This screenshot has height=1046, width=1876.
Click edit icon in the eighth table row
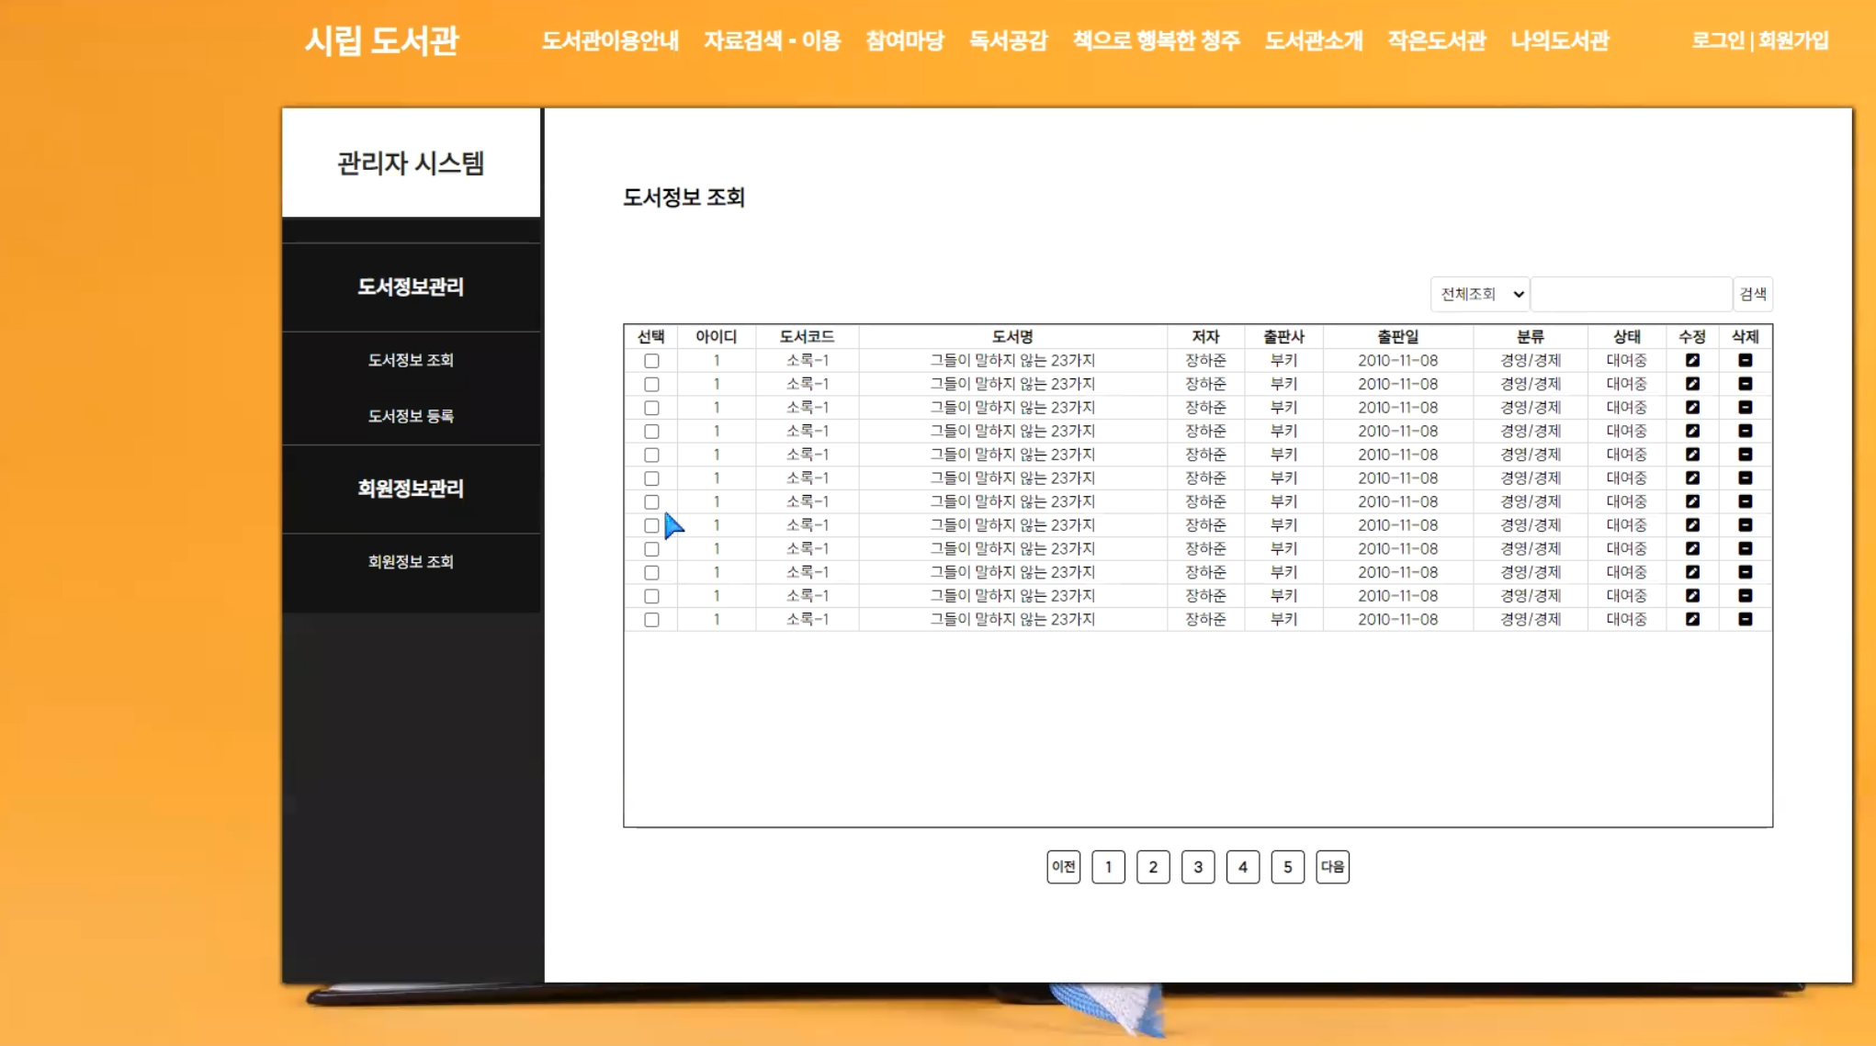(x=1692, y=525)
